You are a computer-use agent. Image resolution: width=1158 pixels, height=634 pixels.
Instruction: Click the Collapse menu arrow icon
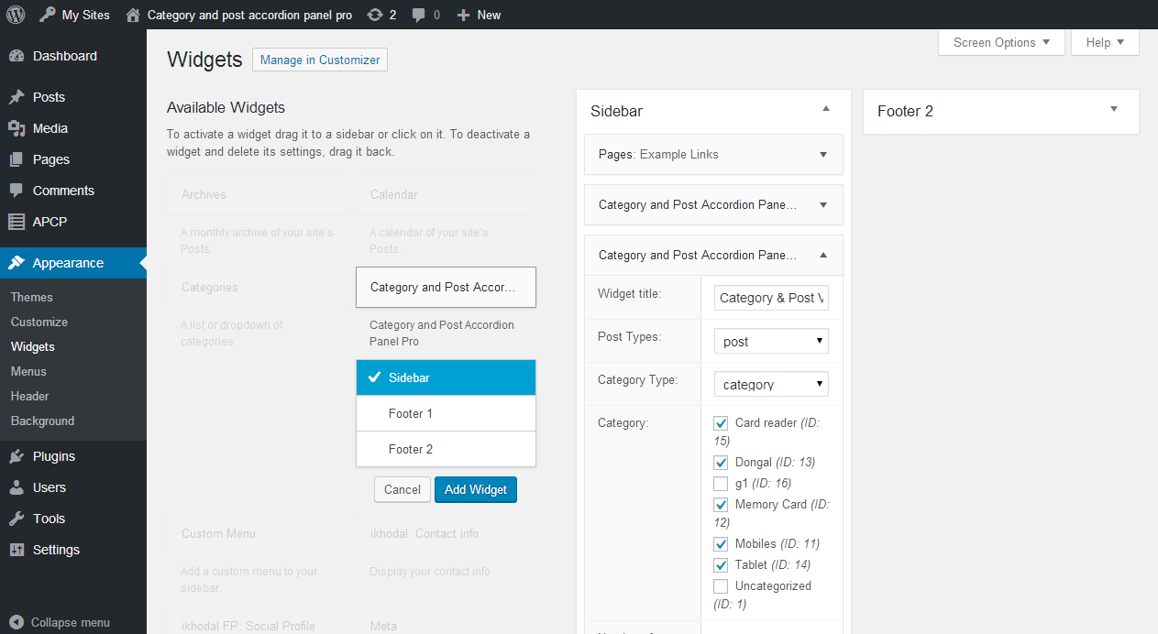(17, 622)
